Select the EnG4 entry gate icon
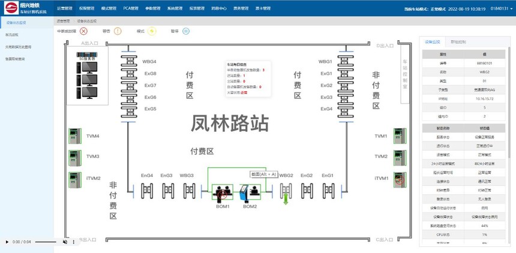The image size is (516, 253). coord(147,191)
